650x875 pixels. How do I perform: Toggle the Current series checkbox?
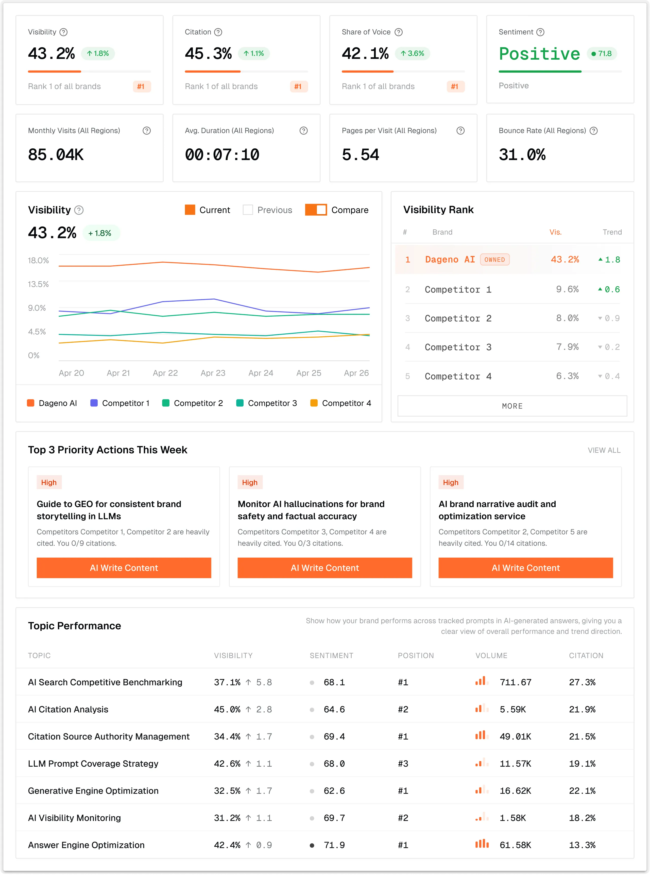190,210
